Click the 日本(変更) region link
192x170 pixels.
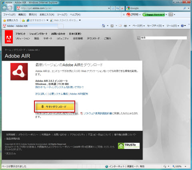(75, 34)
